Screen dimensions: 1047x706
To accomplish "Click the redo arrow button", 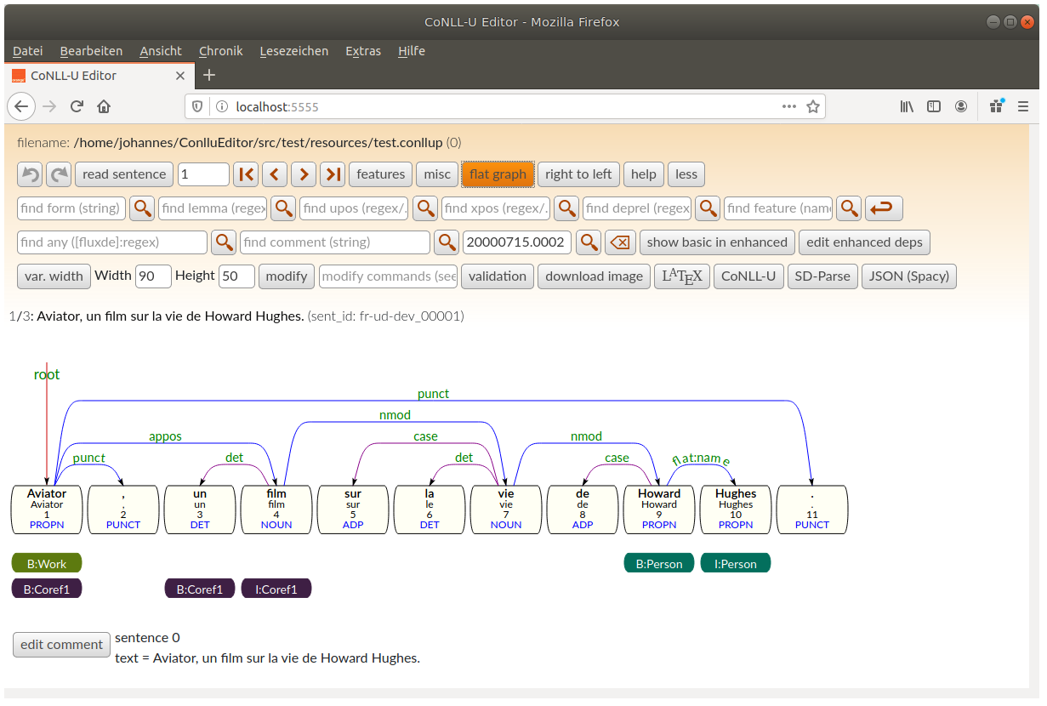I will [59, 174].
